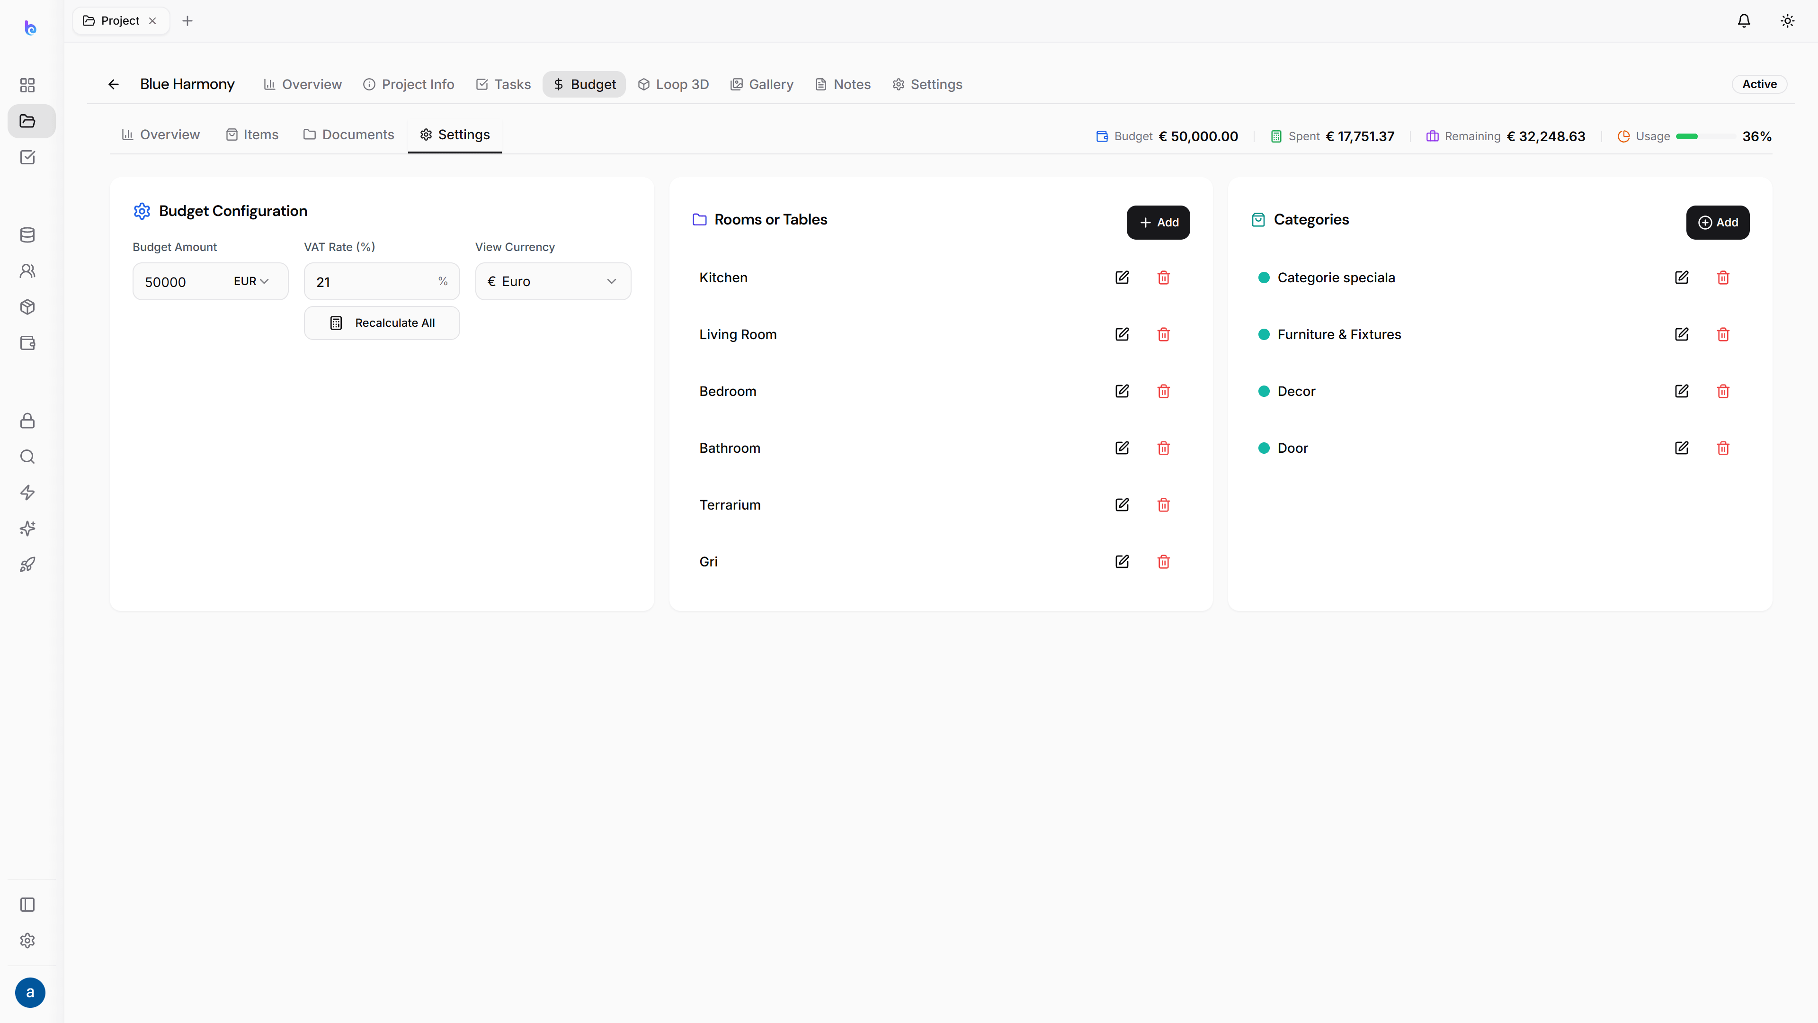
Task: Open the contacts people icon in sidebar
Action: point(27,271)
